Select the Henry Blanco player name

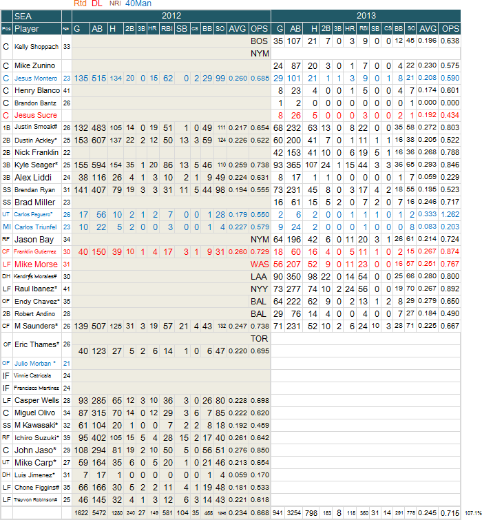(x=37, y=90)
